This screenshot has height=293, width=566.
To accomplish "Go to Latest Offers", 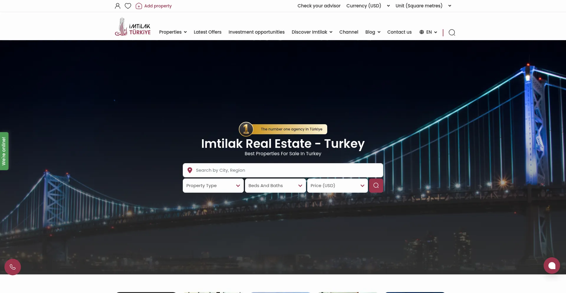I will click(208, 32).
